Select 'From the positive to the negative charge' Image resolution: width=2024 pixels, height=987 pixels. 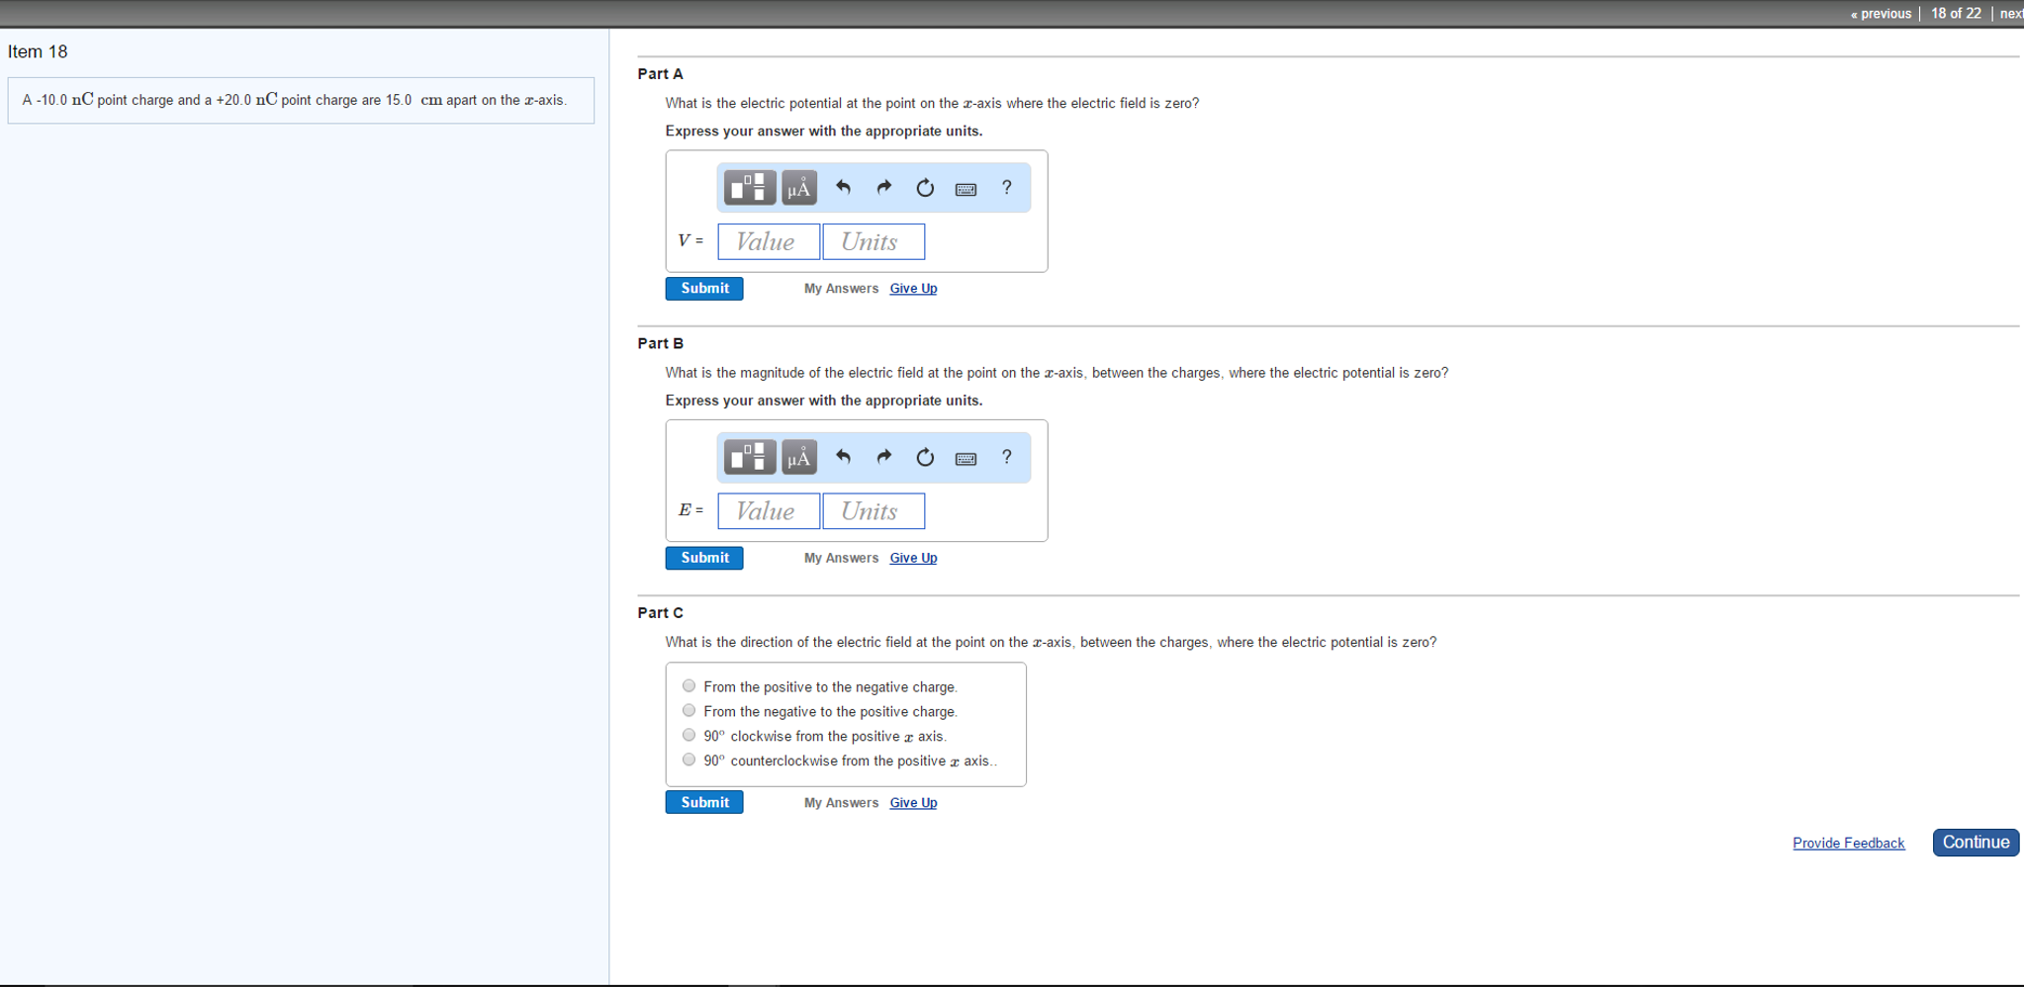coord(690,686)
